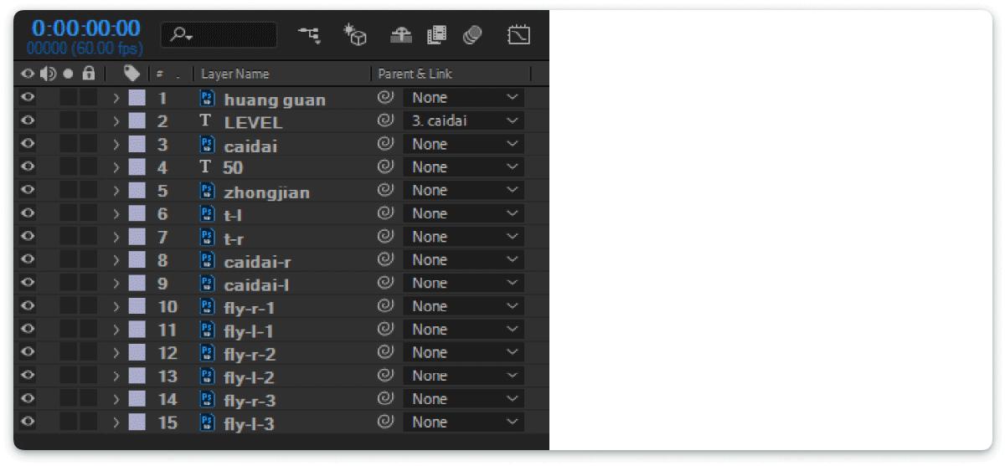Click the Video eye column header icon
This screenshot has height=466, width=1005.
[28, 74]
